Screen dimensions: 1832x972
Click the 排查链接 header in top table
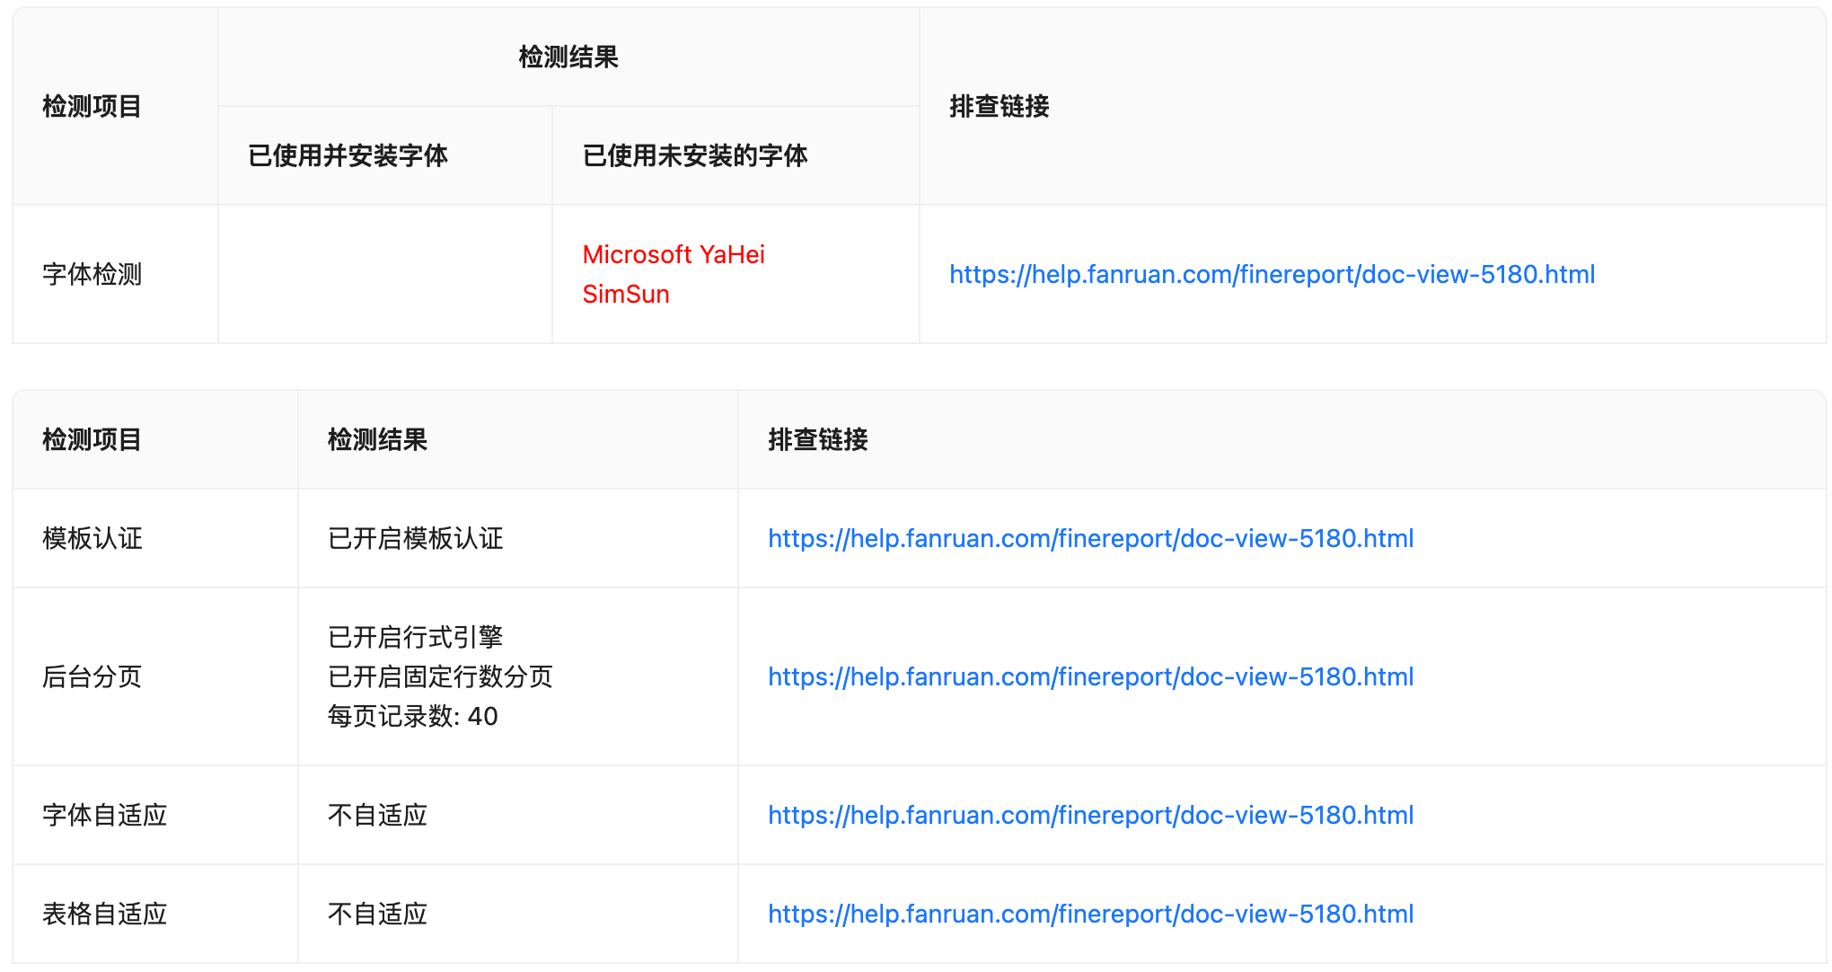(x=1000, y=106)
